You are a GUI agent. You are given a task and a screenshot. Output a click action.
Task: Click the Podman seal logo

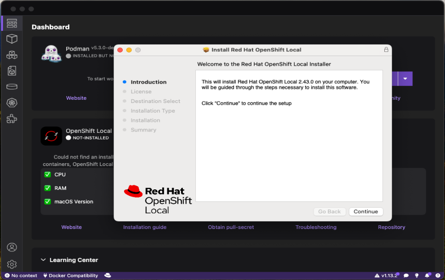click(51, 53)
